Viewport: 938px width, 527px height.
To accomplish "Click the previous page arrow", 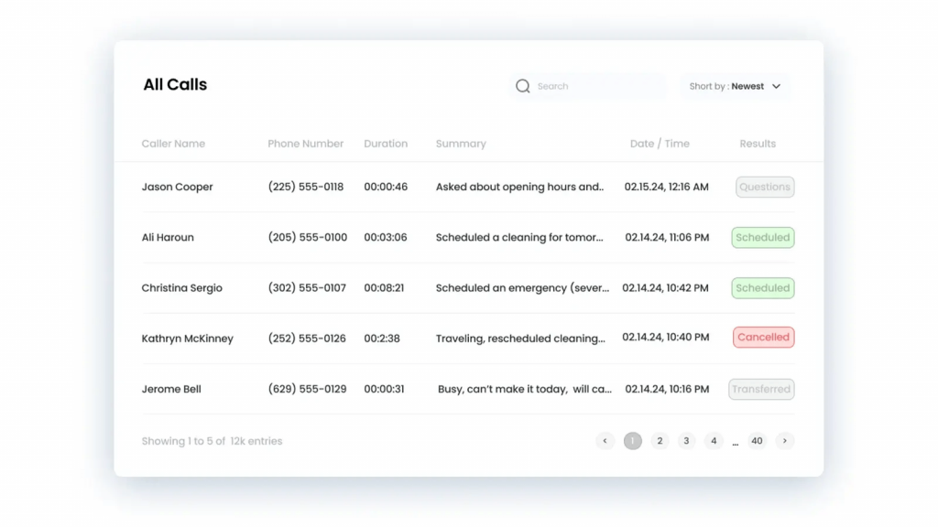I will [605, 440].
